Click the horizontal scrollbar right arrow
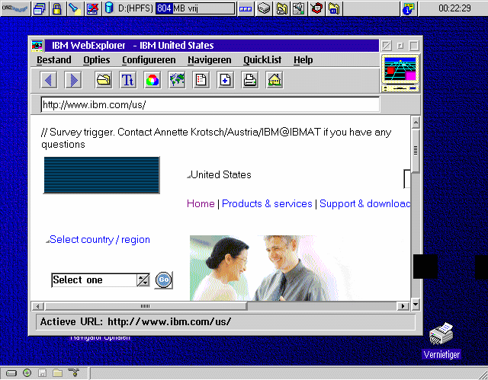This screenshot has width=488, height=380. 403,306
